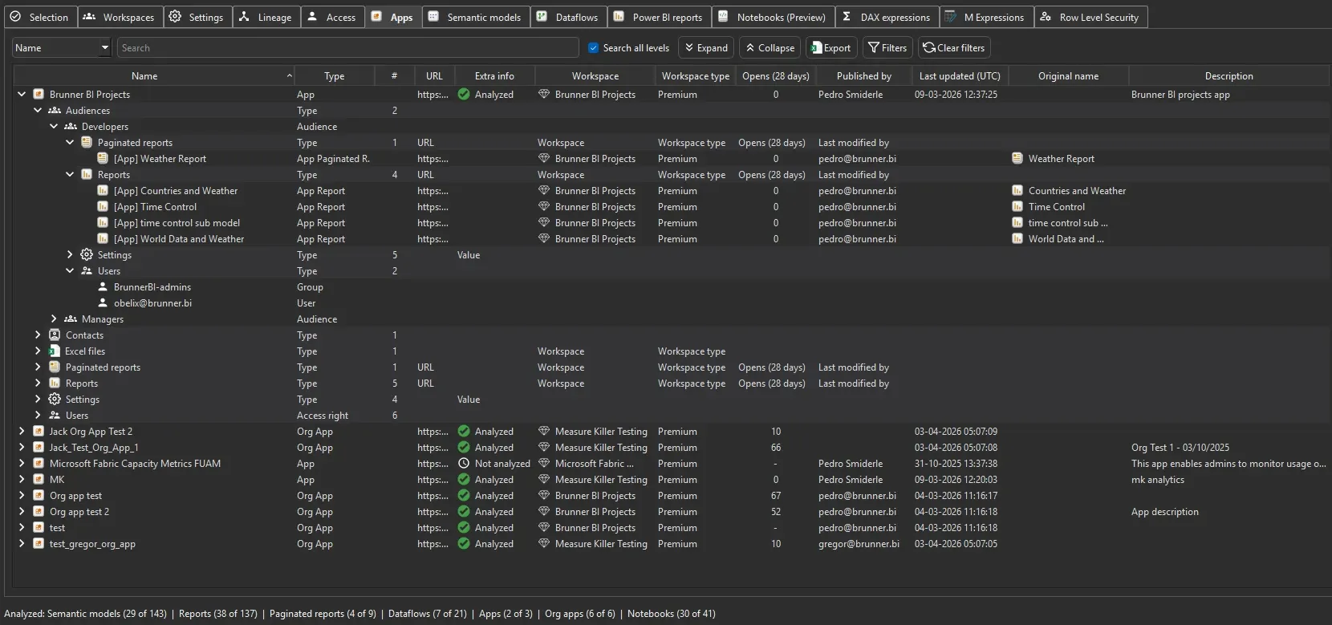Switch to the Row Level Security tab
Screen dimensions: 1332x625
click(1091, 17)
